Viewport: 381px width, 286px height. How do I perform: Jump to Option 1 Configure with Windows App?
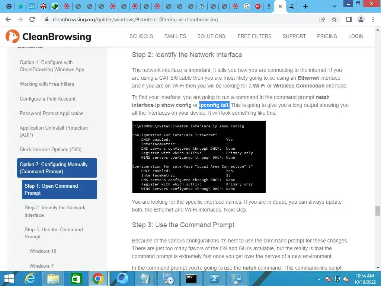coord(52,66)
